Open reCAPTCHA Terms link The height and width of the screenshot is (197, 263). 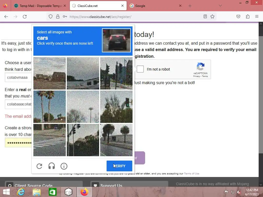click(x=205, y=76)
